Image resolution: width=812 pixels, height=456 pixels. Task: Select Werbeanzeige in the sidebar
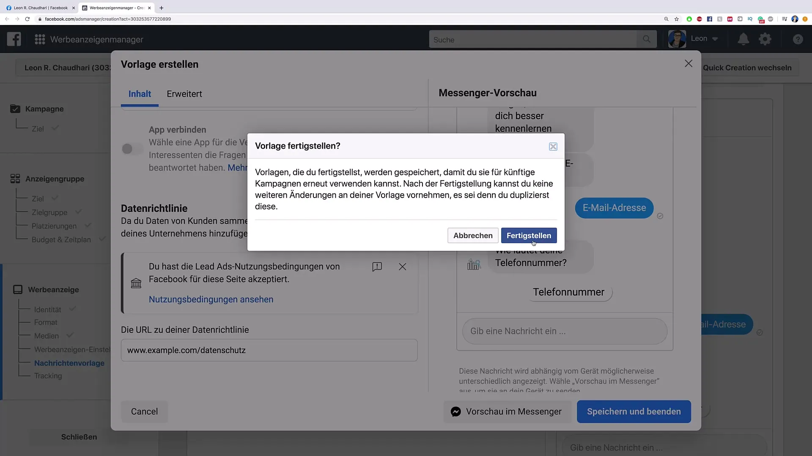point(53,290)
